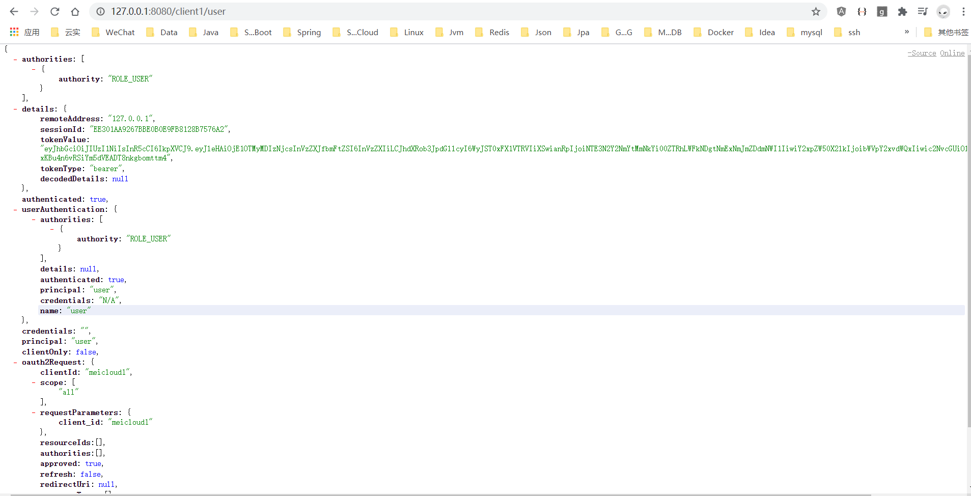Go forward to next page
The height and width of the screenshot is (496, 971).
click(x=34, y=11)
